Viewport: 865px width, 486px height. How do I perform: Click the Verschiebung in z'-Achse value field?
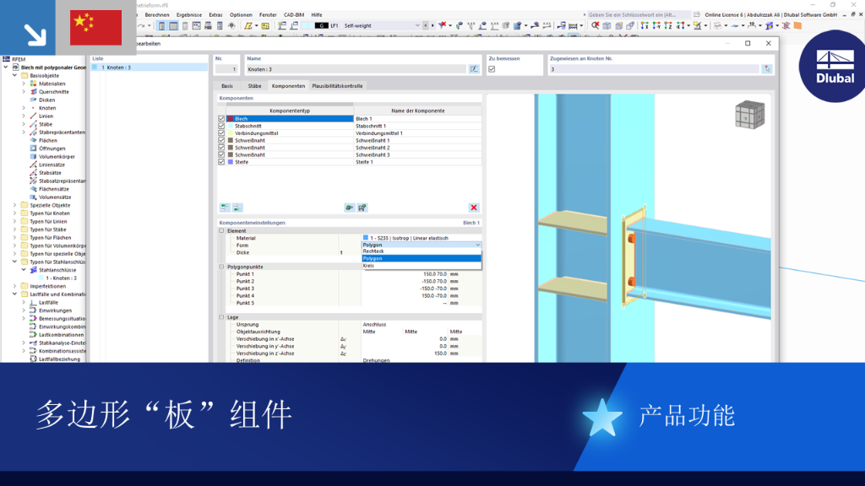point(405,354)
